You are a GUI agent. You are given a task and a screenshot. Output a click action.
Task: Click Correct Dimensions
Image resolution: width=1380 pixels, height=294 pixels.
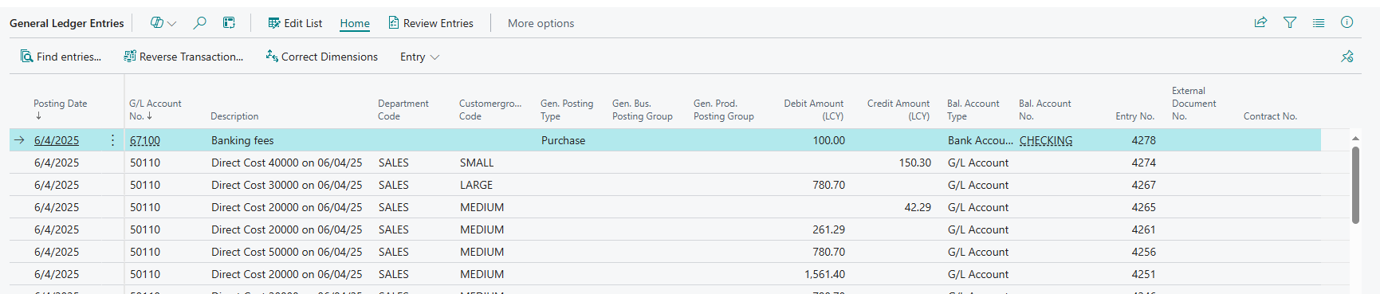321,57
